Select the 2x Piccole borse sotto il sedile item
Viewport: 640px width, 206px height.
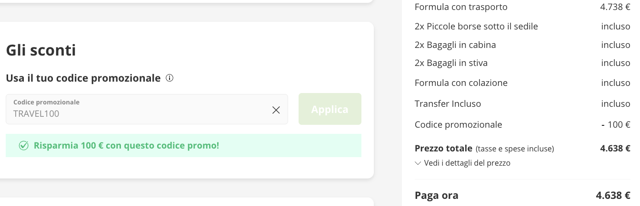[476, 27]
